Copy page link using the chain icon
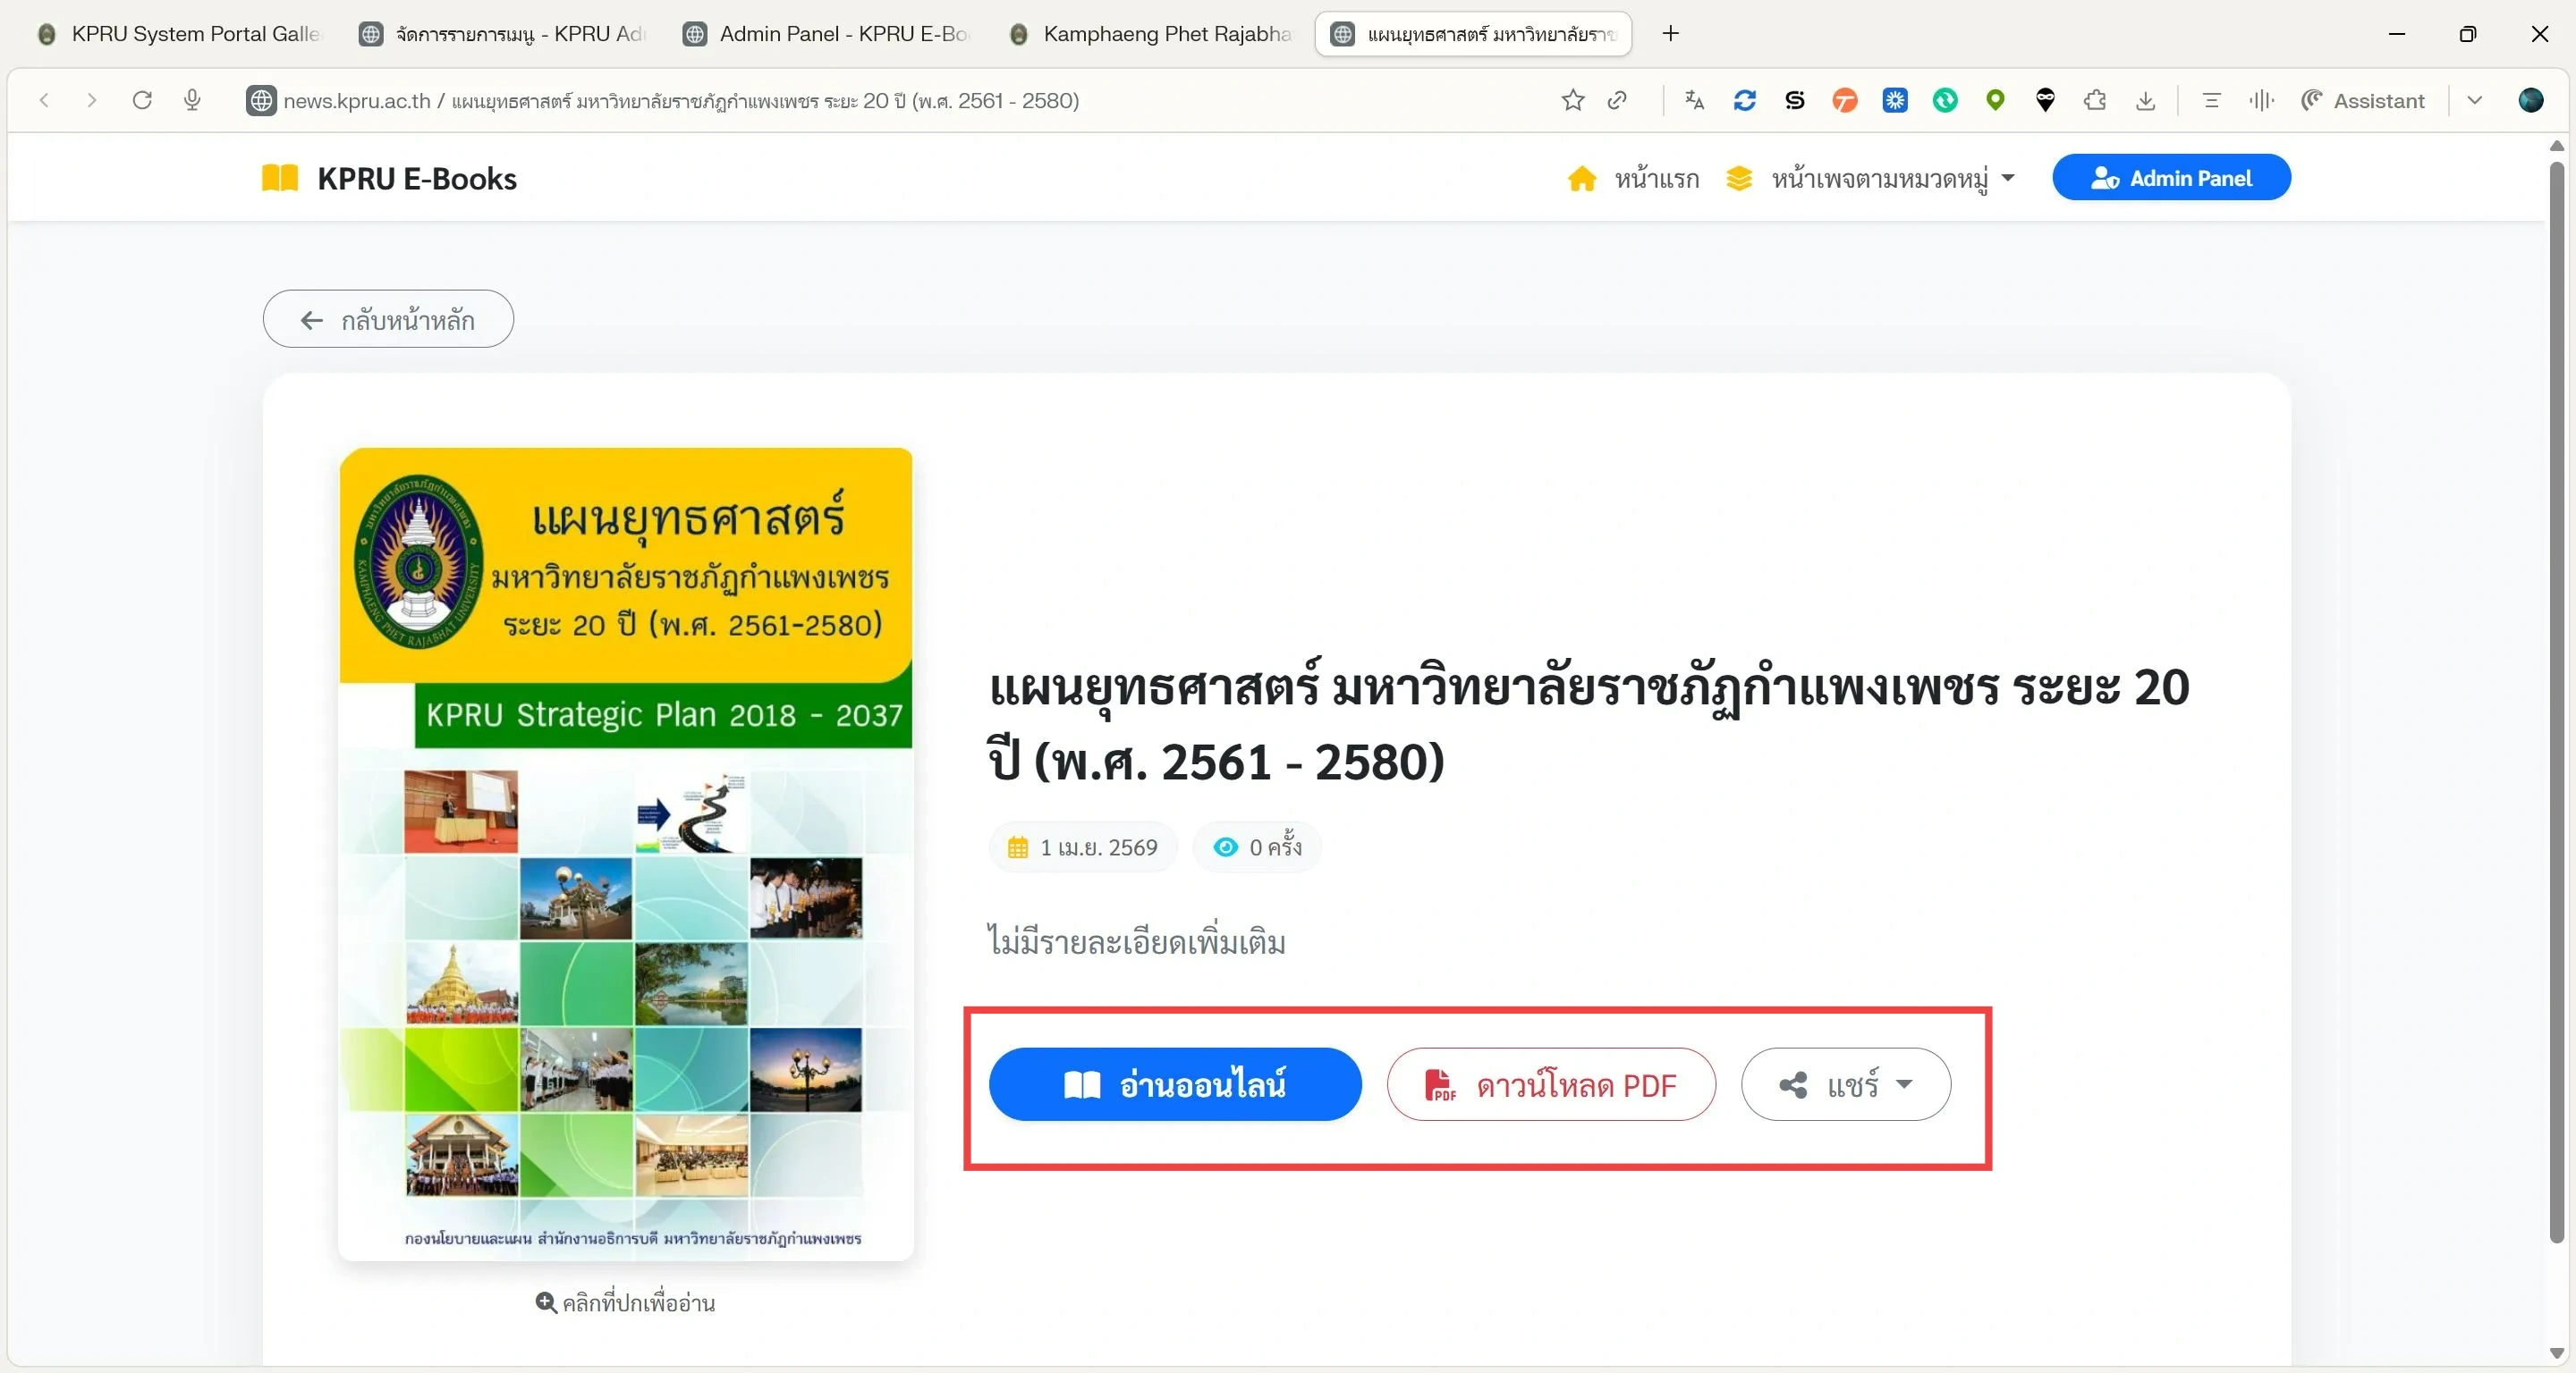The width and height of the screenshot is (2576, 1373). point(1617,100)
